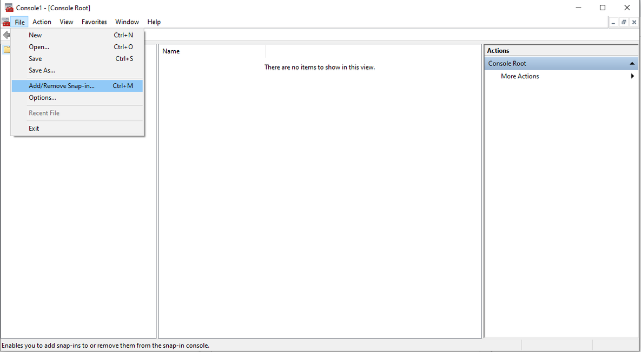
Task: Click Exit in the File menu
Action: (34, 128)
